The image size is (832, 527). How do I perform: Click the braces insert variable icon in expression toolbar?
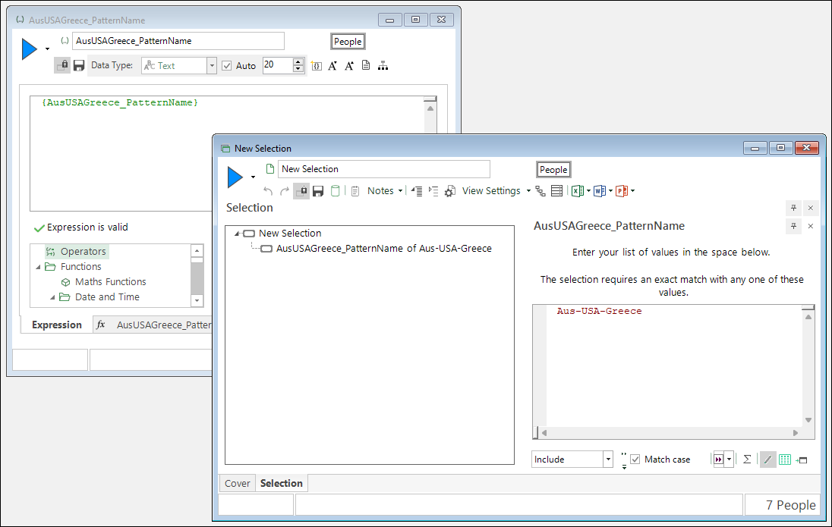(317, 66)
